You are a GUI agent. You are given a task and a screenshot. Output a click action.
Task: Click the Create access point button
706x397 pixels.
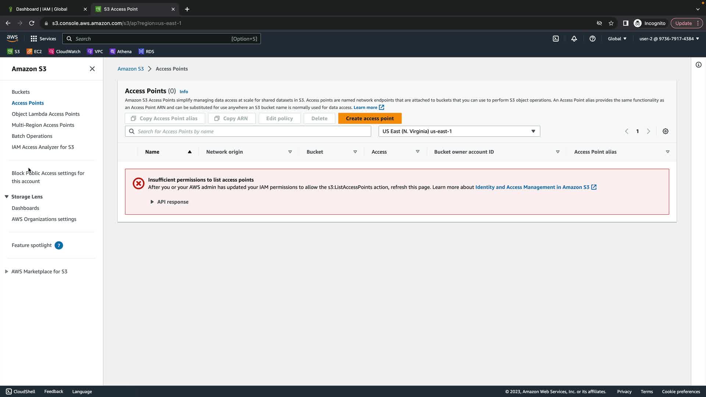[370, 118]
